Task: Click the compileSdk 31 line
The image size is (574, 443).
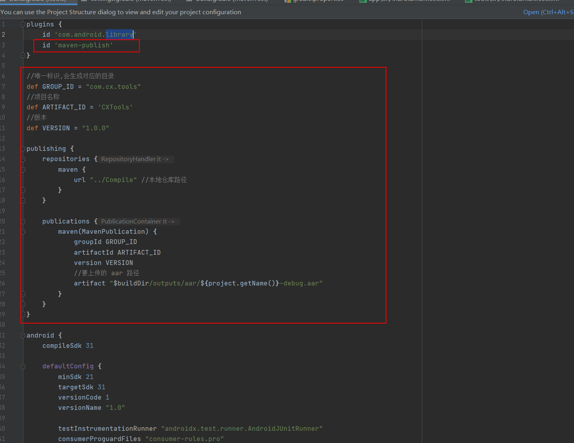Action: click(68, 346)
